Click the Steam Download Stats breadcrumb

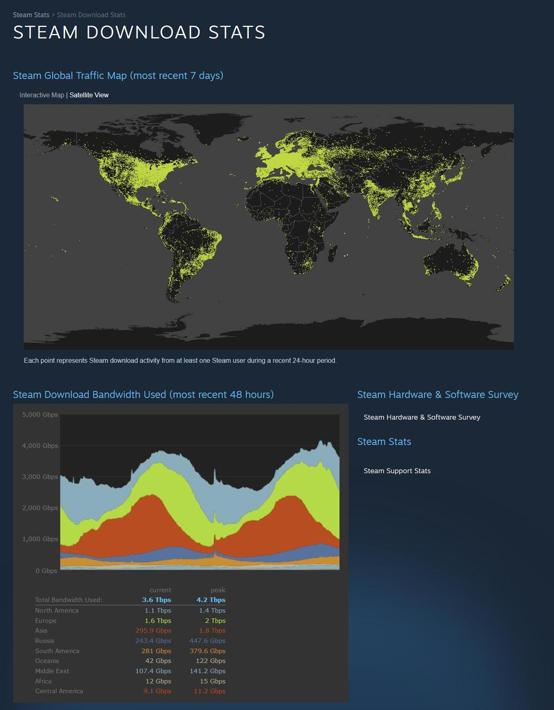point(91,15)
